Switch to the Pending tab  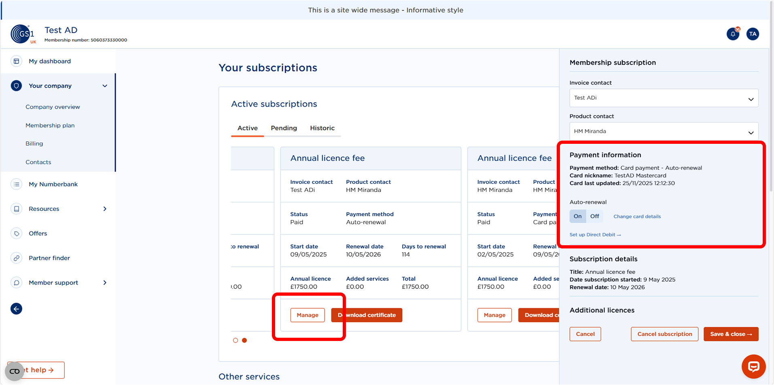click(x=284, y=128)
